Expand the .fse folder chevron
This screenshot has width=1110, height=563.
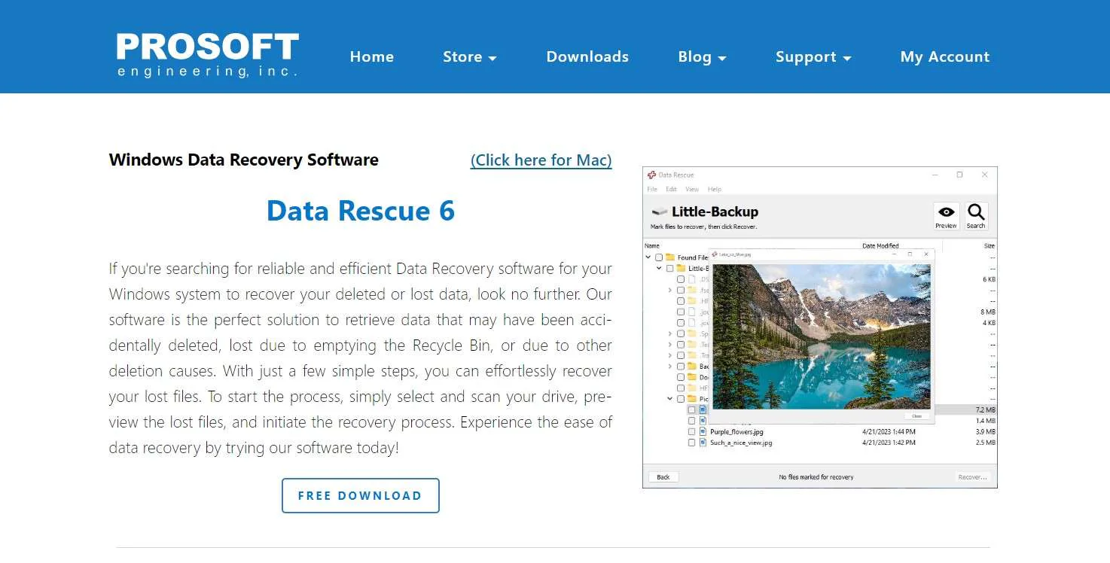coord(670,290)
